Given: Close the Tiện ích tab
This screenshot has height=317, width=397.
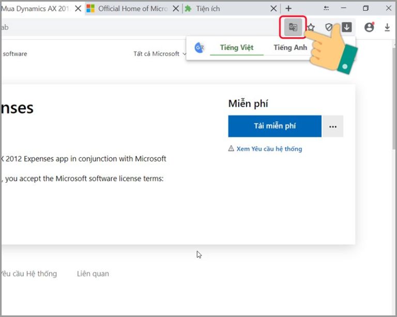Looking at the screenshot, I should pyautogui.click(x=273, y=9).
